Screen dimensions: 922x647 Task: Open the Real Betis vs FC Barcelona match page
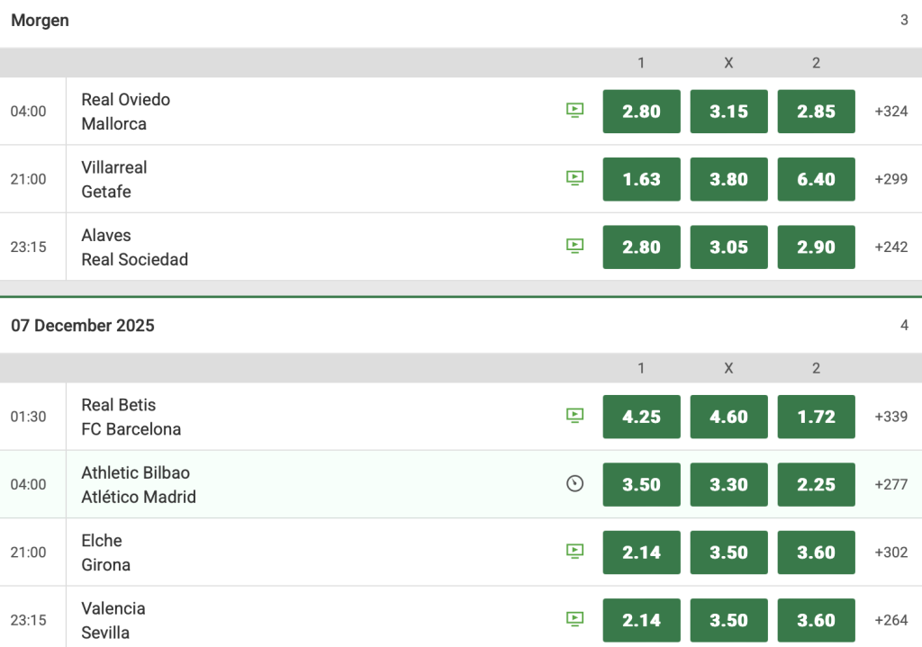click(131, 417)
